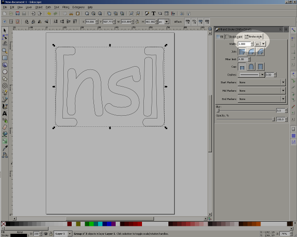Select the Text tool in toolbox
The image size is (297, 237).
5,113
